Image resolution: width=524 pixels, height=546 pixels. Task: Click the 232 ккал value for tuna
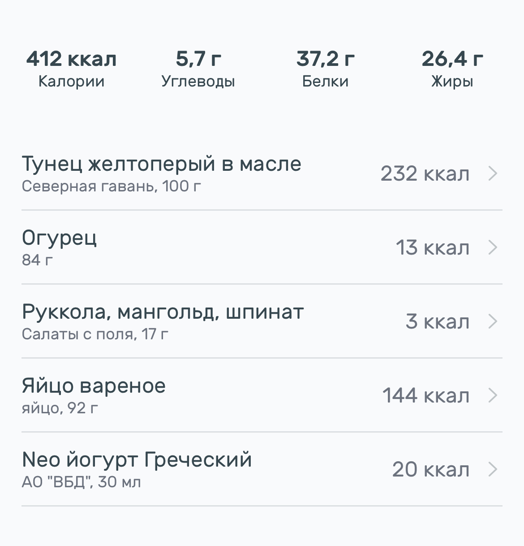tap(425, 174)
